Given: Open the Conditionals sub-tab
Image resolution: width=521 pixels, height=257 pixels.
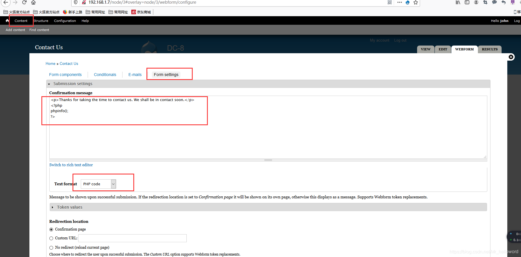Looking at the screenshot, I should [105, 75].
